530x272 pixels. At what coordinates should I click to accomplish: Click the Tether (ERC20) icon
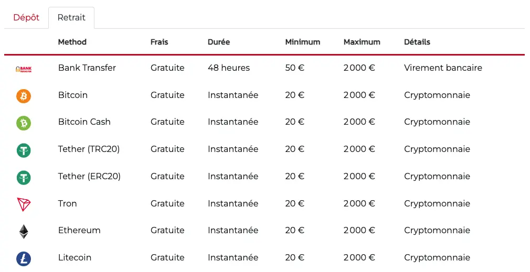[x=24, y=177]
